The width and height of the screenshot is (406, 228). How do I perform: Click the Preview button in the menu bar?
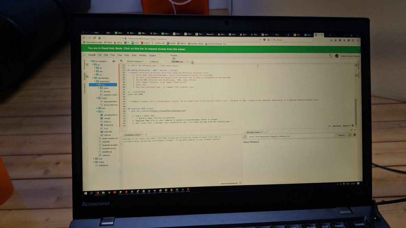pos(174,55)
